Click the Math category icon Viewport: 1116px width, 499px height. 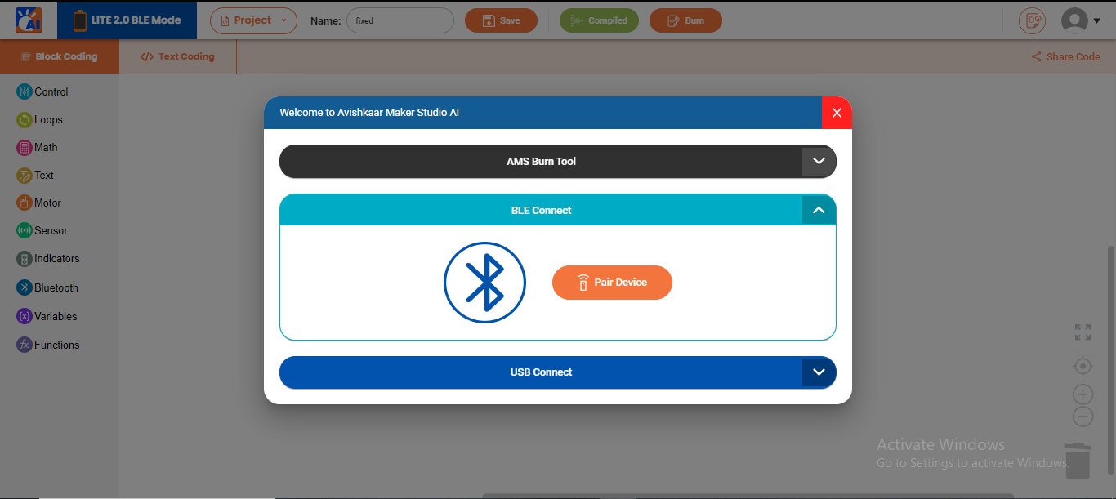(x=25, y=148)
